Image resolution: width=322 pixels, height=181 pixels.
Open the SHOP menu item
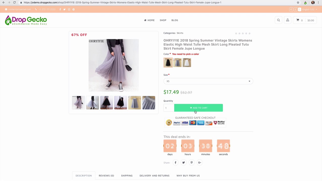(x=163, y=20)
